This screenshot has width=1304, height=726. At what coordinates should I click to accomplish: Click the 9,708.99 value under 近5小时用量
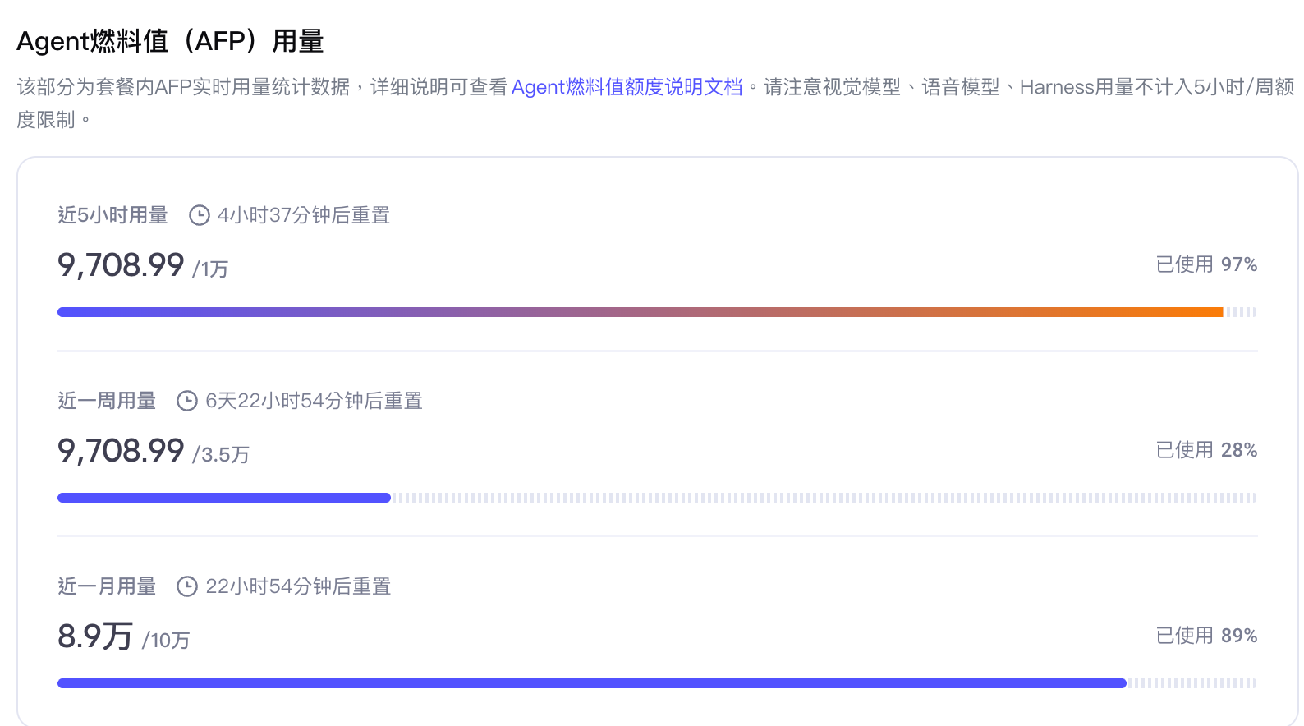[121, 265]
